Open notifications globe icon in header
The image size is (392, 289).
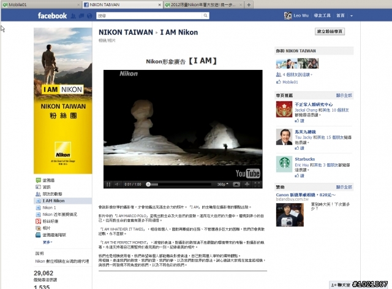click(89, 16)
